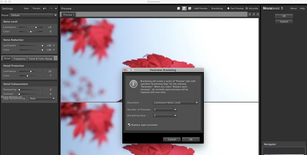Image resolution: width=307 pixels, height=155 pixels.
Task: Switch to the Frequency tab
Action: 19,59
